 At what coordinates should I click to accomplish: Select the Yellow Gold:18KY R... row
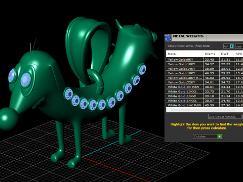click(x=205, y=78)
